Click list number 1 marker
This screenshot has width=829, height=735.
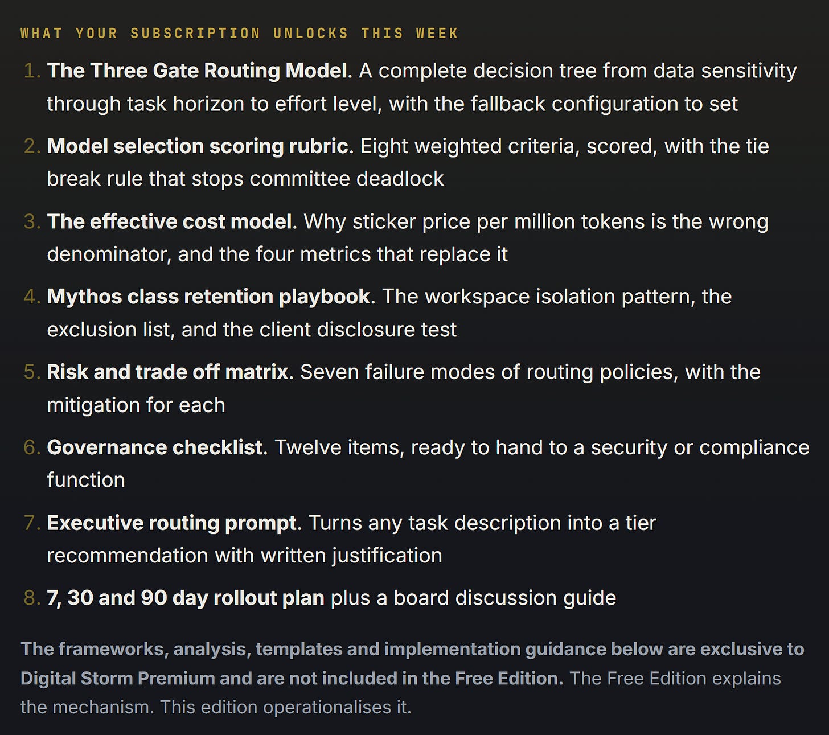[x=32, y=71]
